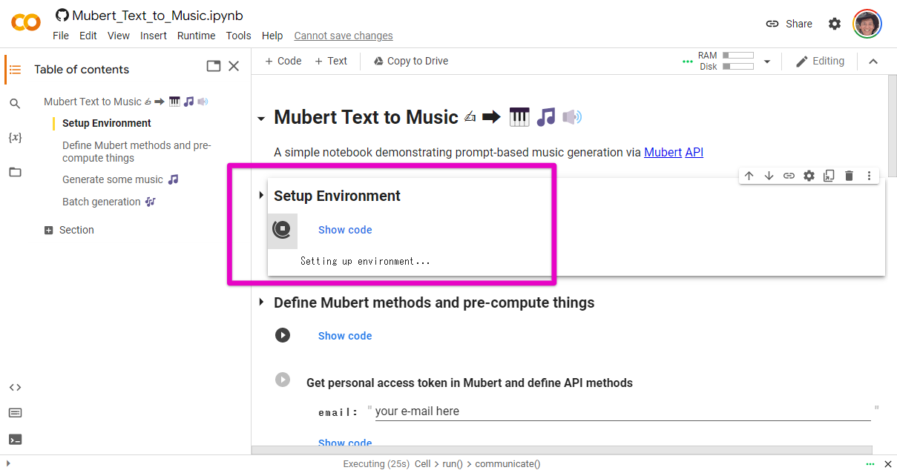The image size is (897, 473).
Task: Open the Runtime menu
Action: [196, 36]
